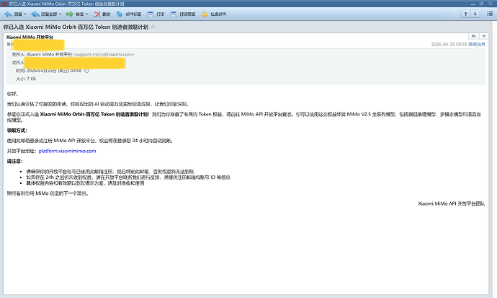Click the Print (打印) toolbar button
Screen dimensions: 497x298
click(156, 14)
